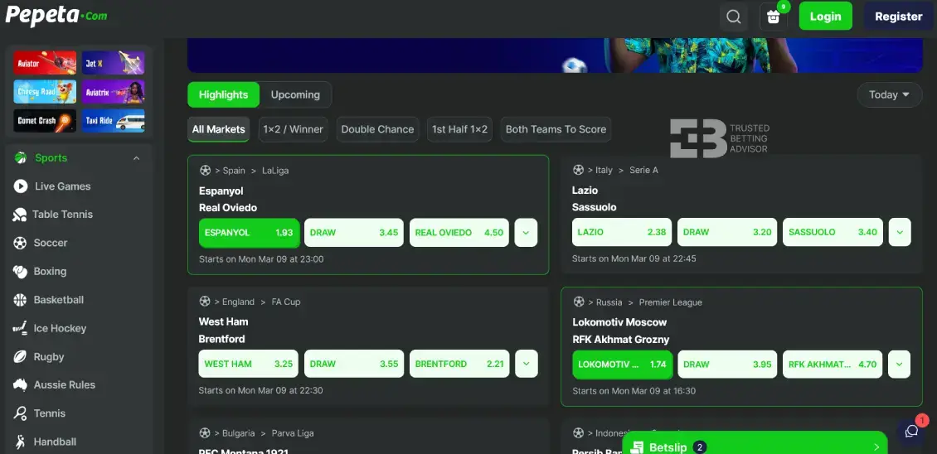The width and height of the screenshot is (937, 454).
Task: Open the Cheesy Road game tile
Action: pos(45,91)
